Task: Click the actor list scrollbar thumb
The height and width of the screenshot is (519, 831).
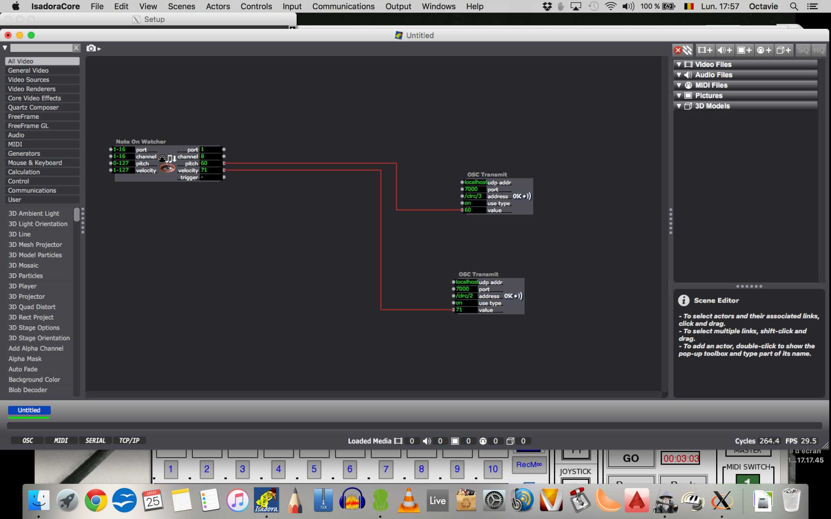Action: coord(76,214)
